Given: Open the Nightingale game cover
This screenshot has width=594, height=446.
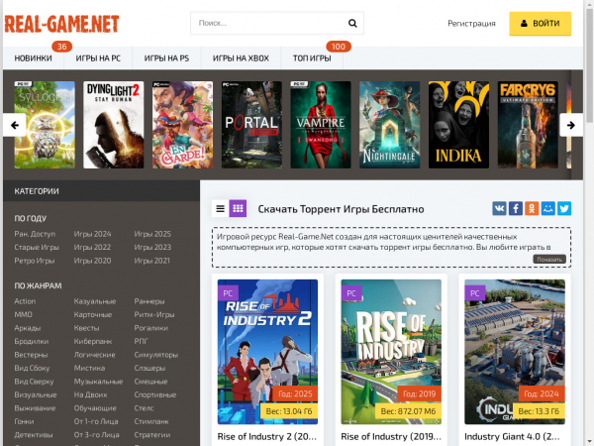Looking at the screenshot, I should tap(390, 125).
